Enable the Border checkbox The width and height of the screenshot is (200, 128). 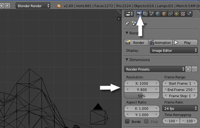tap(127, 121)
